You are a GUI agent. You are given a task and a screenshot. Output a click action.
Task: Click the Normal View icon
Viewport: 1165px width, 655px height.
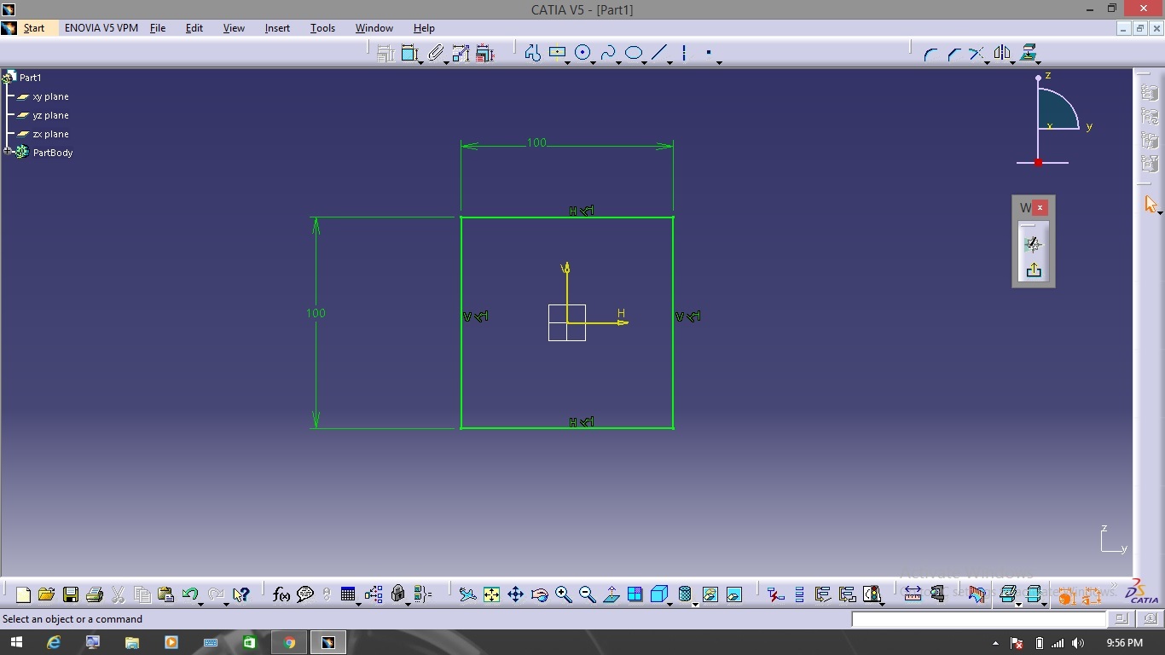pyautogui.click(x=611, y=594)
